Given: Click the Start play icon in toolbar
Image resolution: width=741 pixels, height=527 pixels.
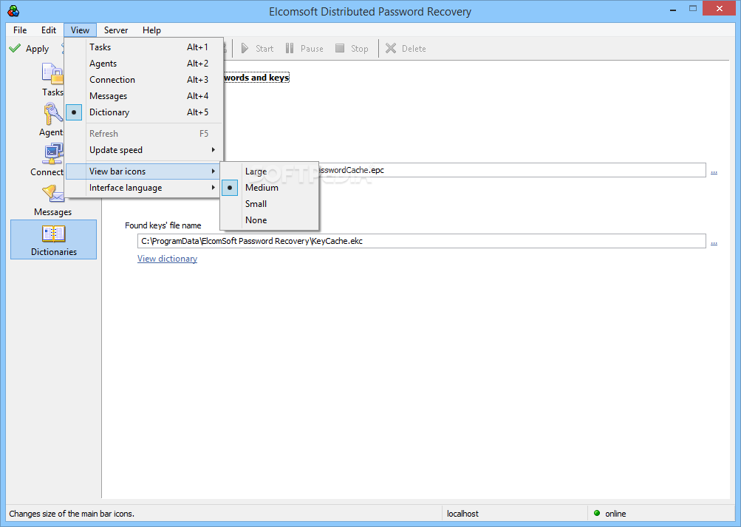Looking at the screenshot, I should [245, 48].
